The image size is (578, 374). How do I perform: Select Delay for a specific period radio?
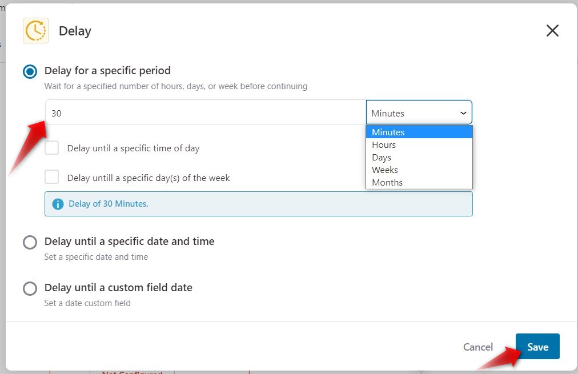pos(30,71)
